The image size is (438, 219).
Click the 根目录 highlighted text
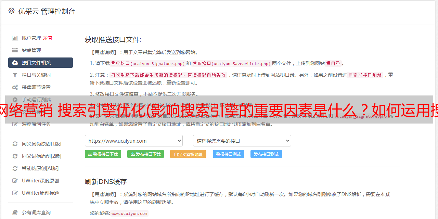(333, 64)
